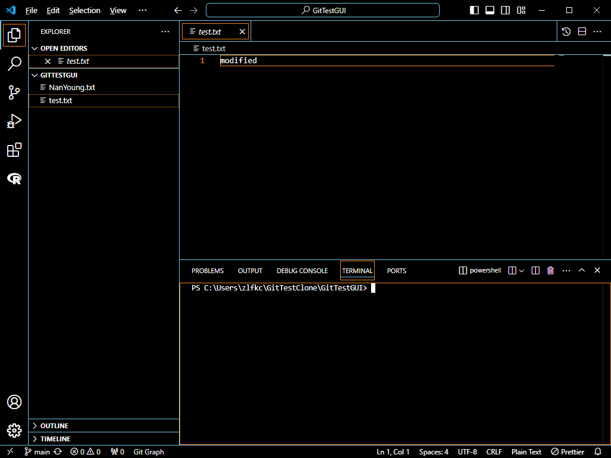Toggle Prettier in status bar

(567, 452)
